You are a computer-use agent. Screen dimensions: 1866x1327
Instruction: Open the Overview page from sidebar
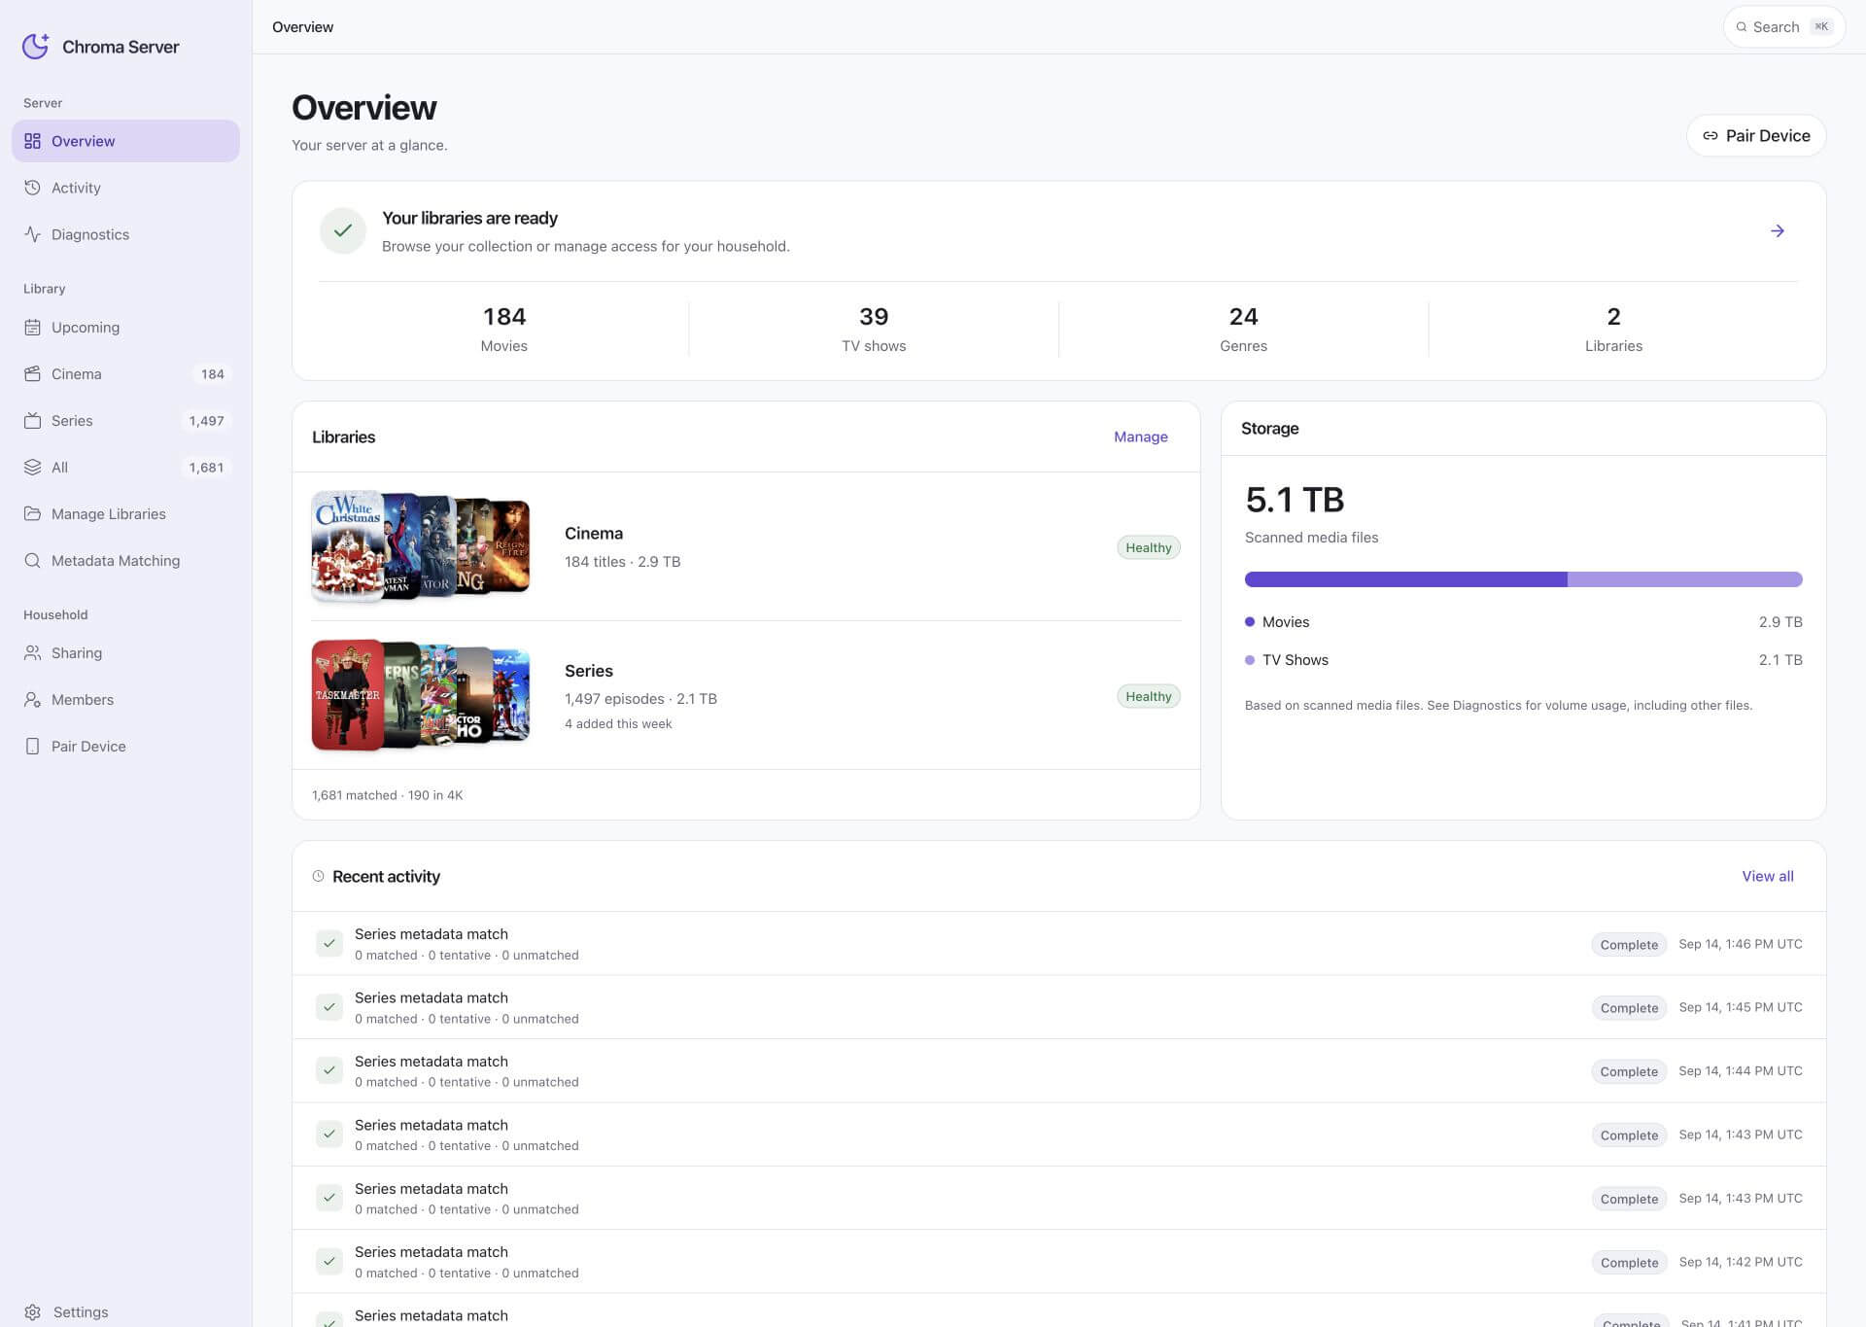[125, 141]
